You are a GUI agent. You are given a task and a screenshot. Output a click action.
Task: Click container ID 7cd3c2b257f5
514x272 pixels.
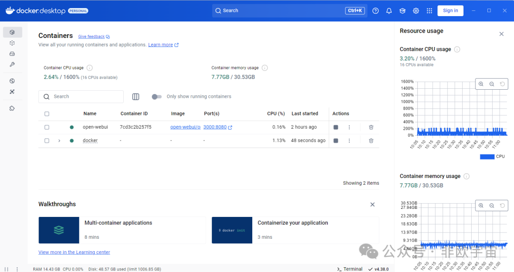(136, 127)
